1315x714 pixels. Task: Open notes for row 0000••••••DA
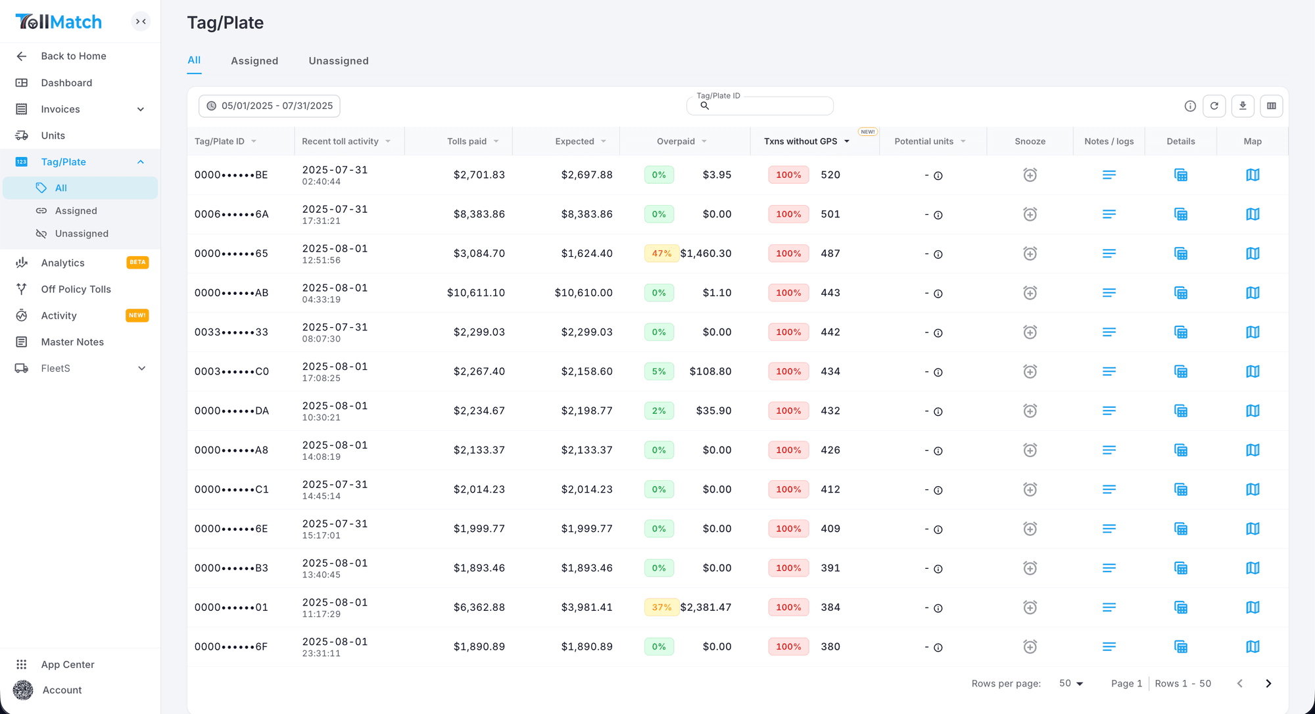(x=1109, y=411)
